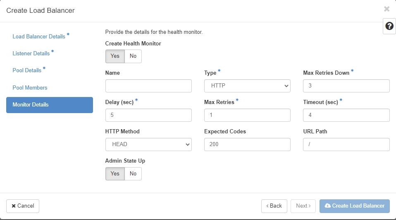Go to Pool Members step

[30, 88]
